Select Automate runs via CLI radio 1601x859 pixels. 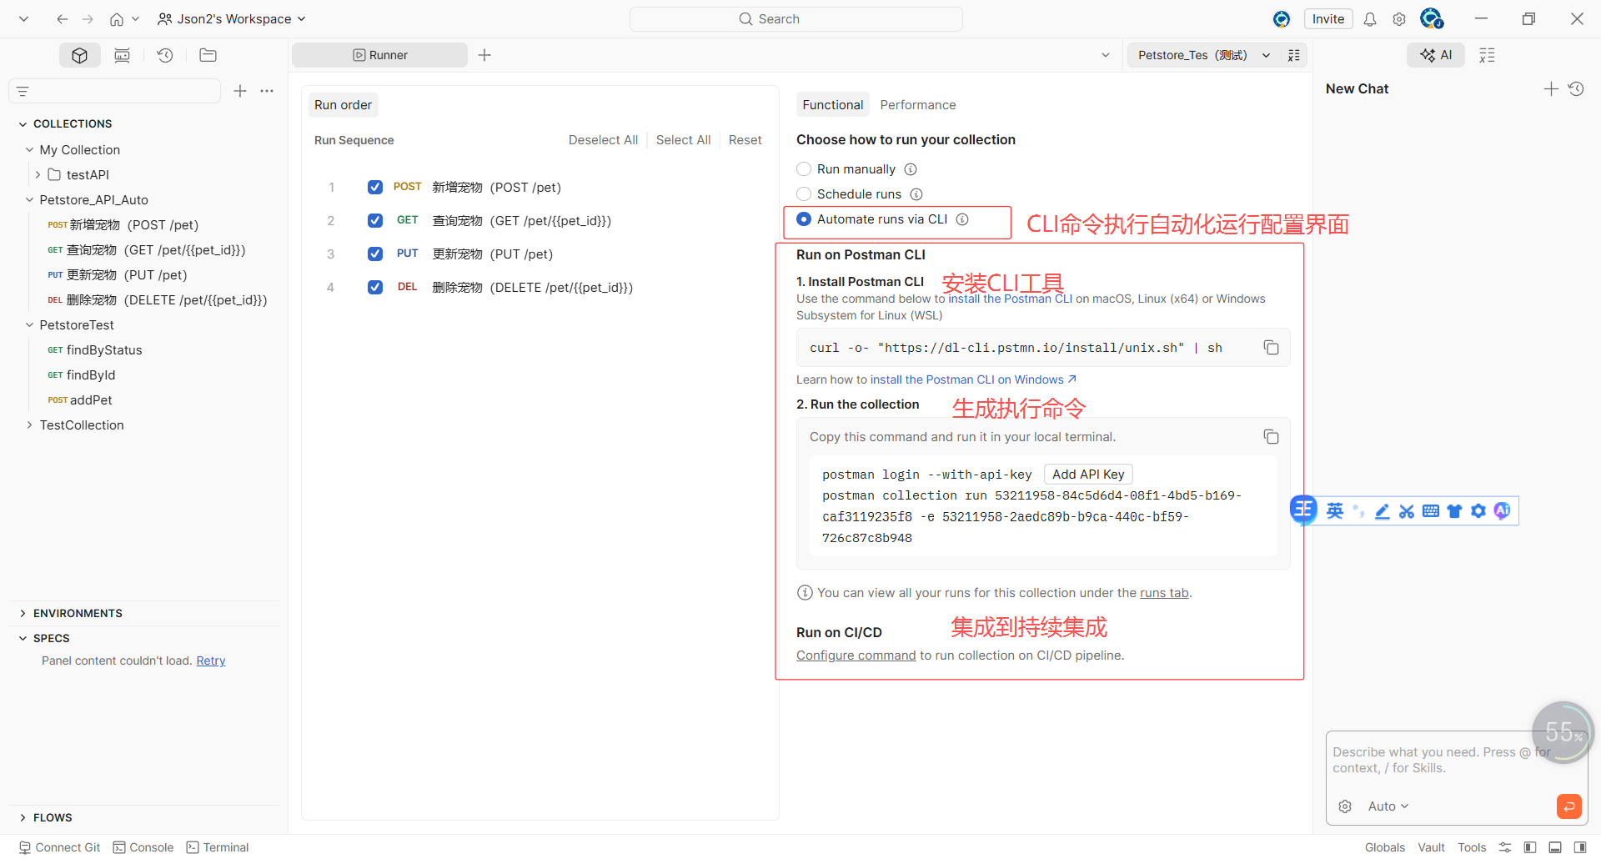[x=804, y=219]
